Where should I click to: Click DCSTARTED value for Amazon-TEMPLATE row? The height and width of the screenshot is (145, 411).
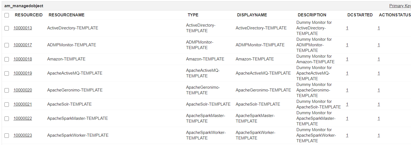pos(347,59)
